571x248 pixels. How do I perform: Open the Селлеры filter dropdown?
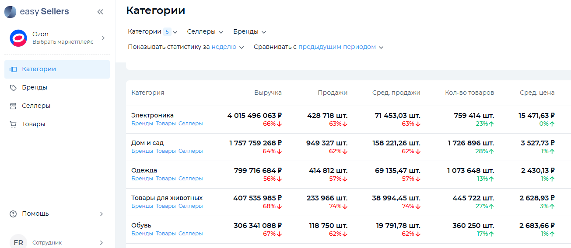pyautogui.click(x=205, y=32)
